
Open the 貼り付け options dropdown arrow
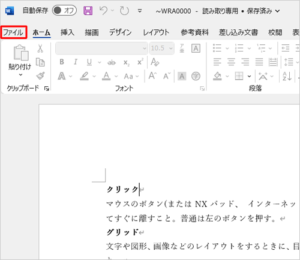(x=20, y=75)
